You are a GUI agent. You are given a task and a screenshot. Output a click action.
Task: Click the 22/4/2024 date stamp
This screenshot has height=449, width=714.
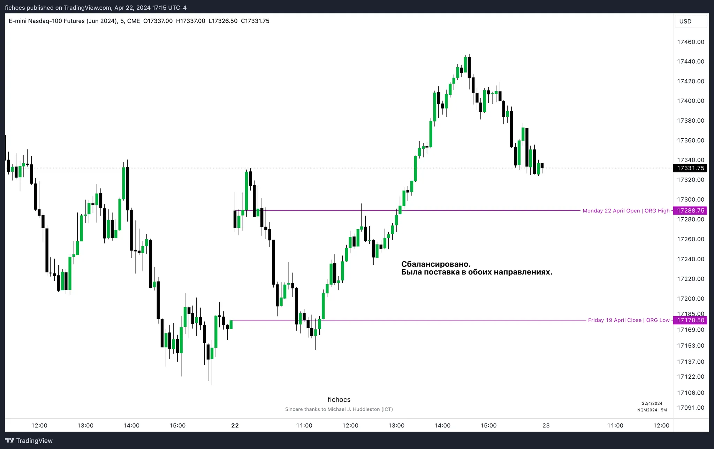652,403
